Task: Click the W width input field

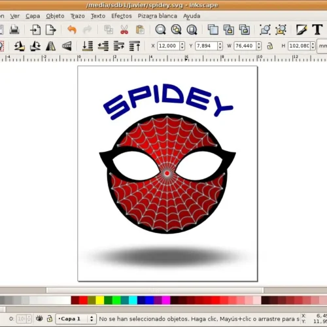Action: coord(245,46)
